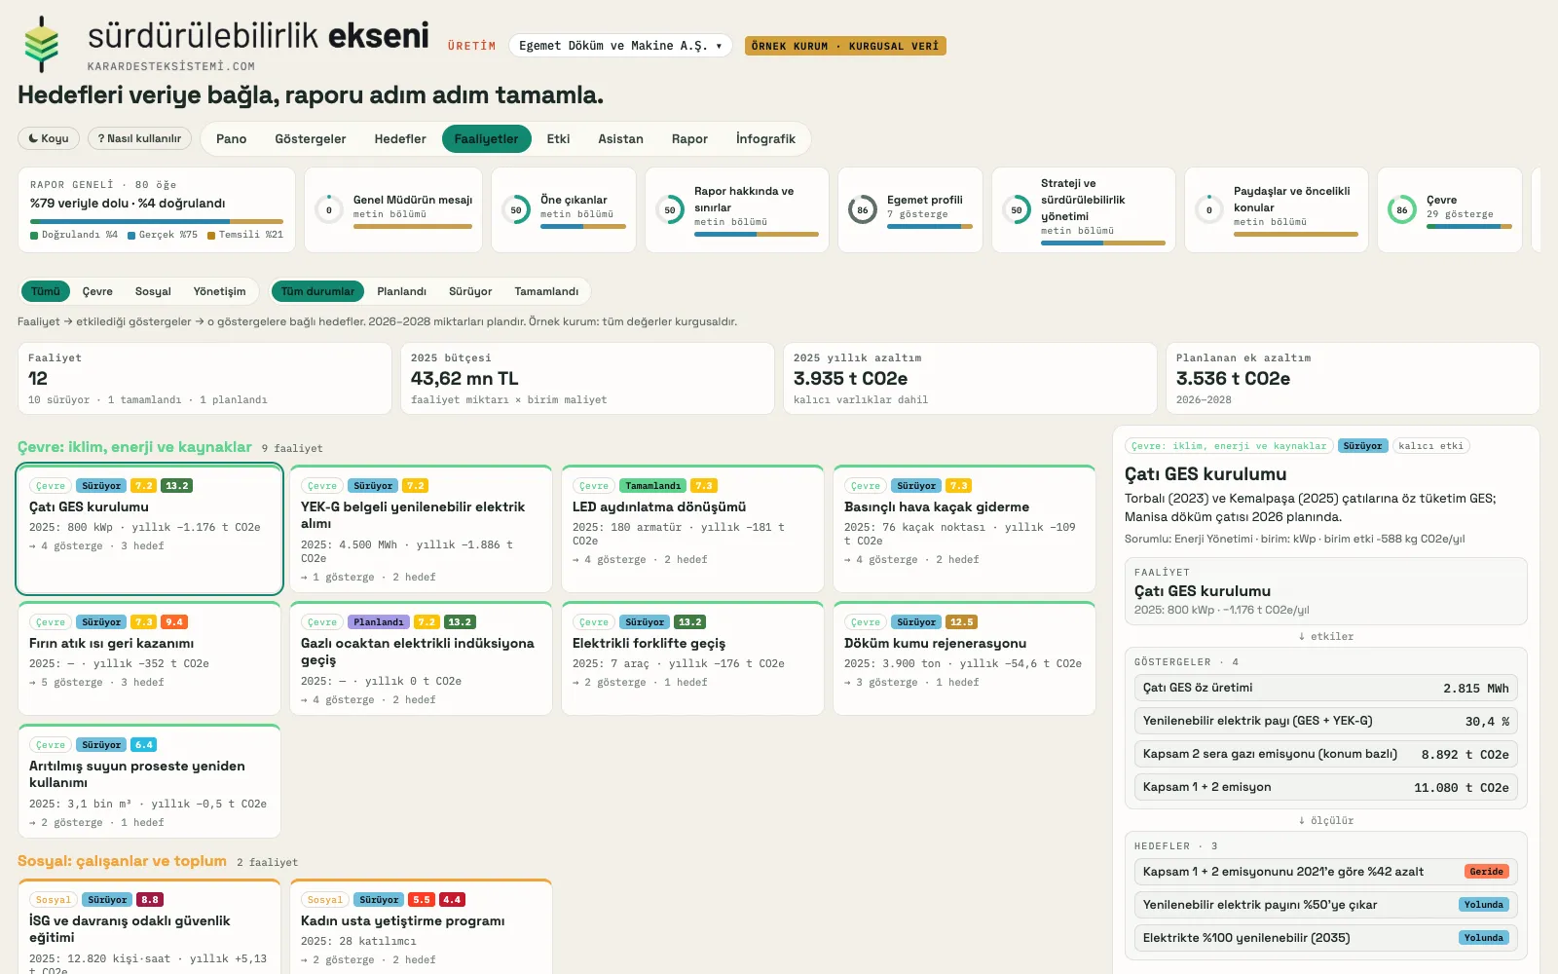Open the Asistan tab
Viewport: 1558px width, 974px height.
tap(620, 138)
